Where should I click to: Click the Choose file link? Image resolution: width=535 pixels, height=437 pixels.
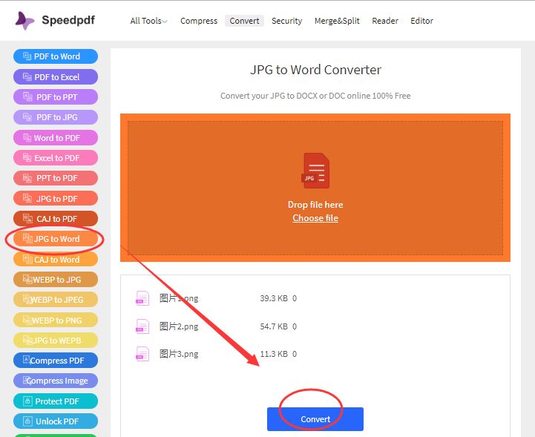pyautogui.click(x=315, y=218)
